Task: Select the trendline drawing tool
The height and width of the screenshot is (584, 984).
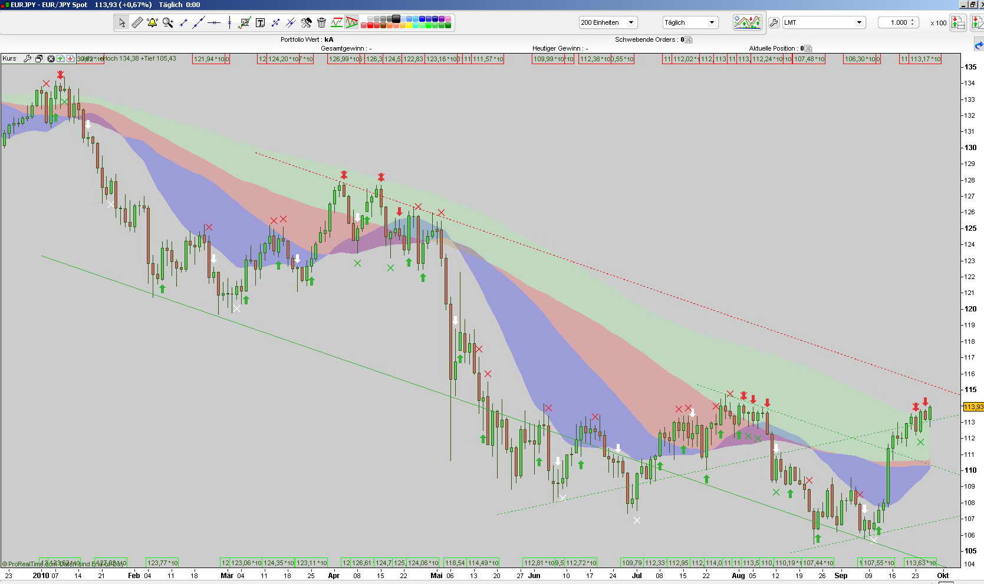Action: [x=199, y=22]
